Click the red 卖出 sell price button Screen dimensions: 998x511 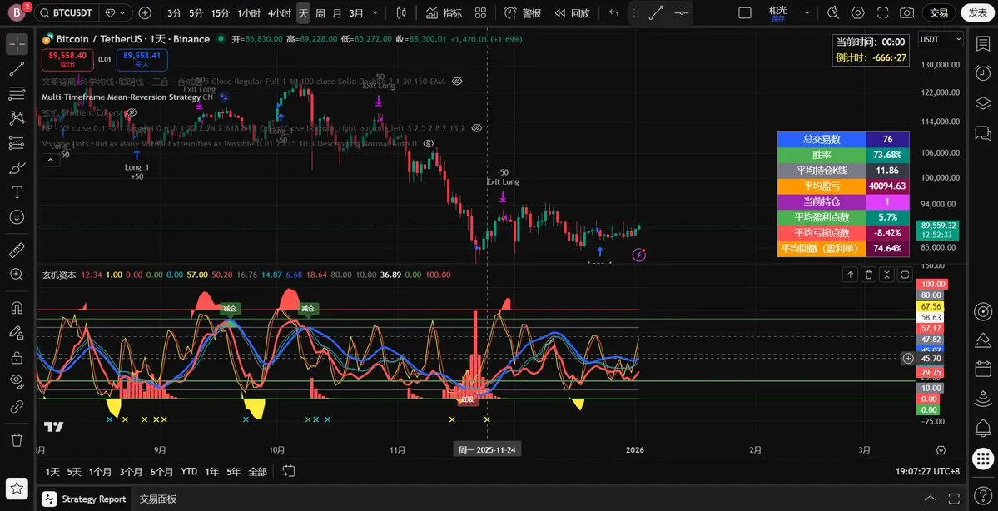pyautogui.click(x=67, y=59)
